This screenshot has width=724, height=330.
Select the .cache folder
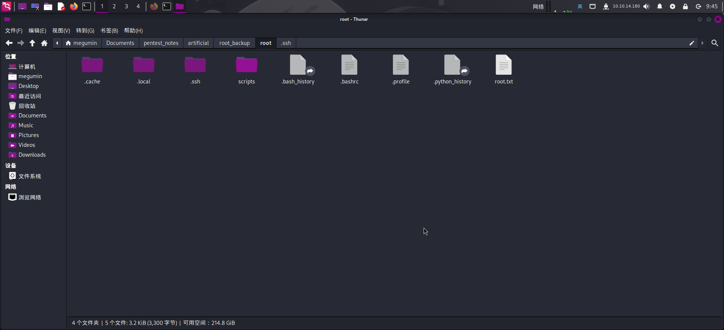pyautogui.click(x=92, y=70)
